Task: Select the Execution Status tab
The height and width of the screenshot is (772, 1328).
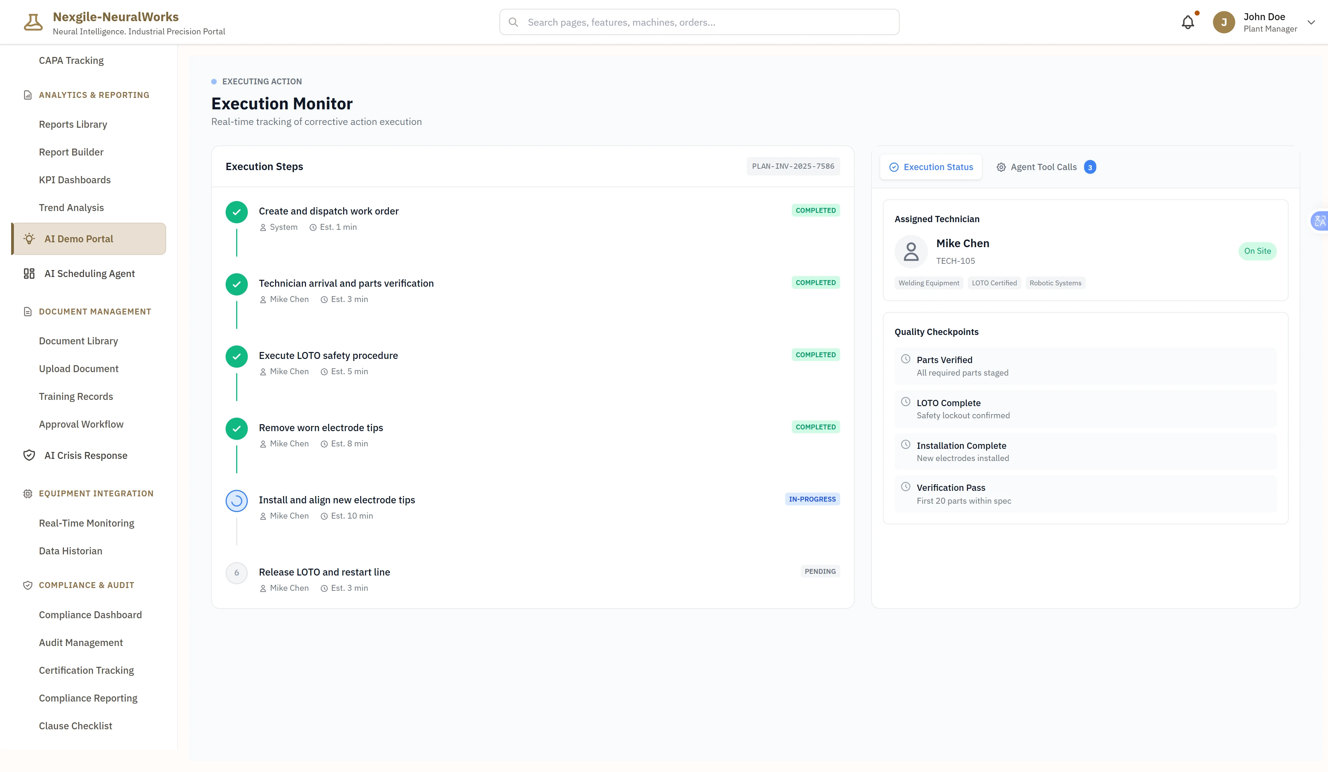Action: (931, 167)
